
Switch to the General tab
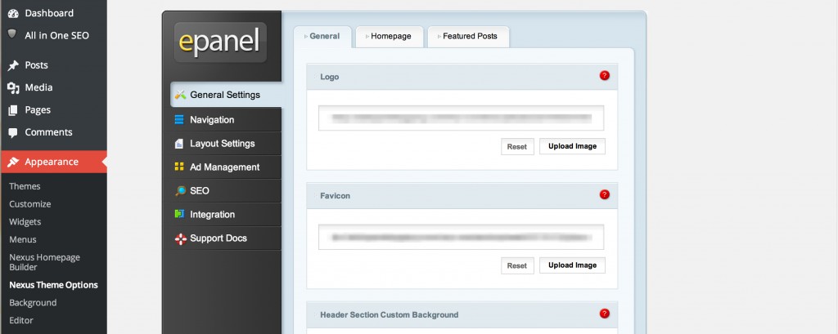pyautogui.click(x=322, y=36)
